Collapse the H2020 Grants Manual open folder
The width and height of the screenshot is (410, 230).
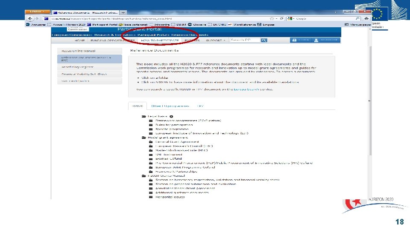pos(144,176)
